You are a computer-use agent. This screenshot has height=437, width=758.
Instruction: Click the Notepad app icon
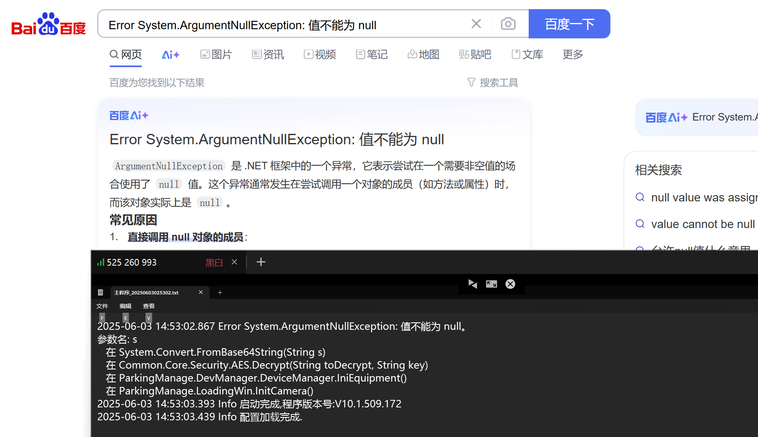click(x=100, y=292)
